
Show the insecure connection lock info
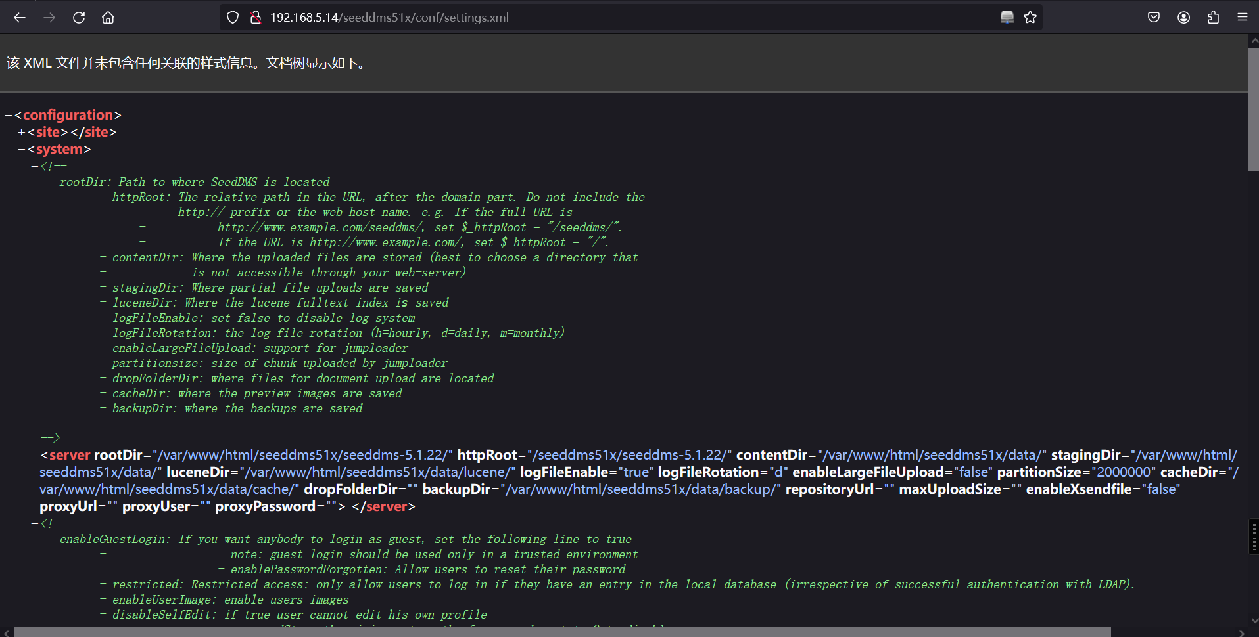pos(256,18)
